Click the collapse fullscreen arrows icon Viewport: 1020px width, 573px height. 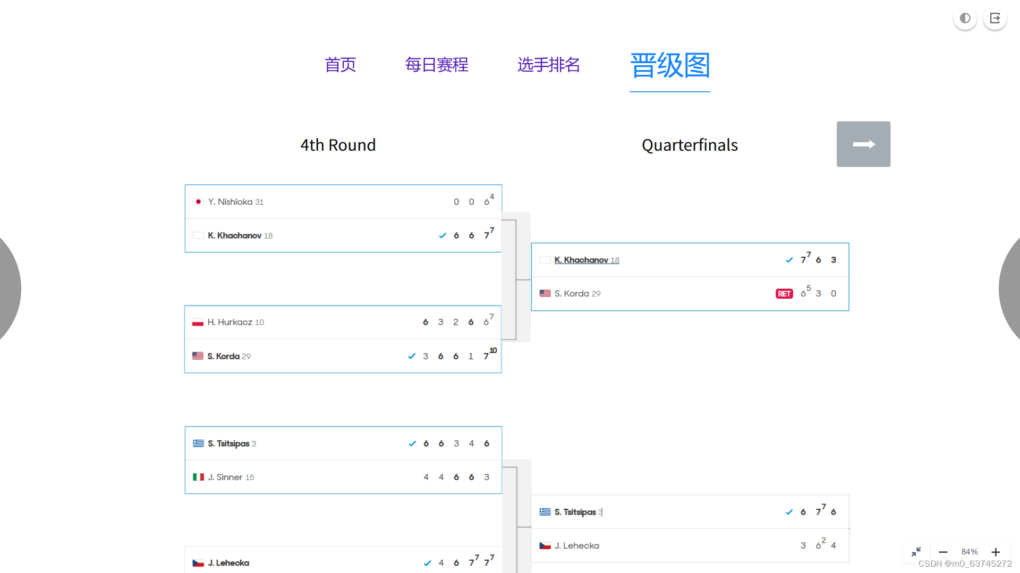click(916, 552)
